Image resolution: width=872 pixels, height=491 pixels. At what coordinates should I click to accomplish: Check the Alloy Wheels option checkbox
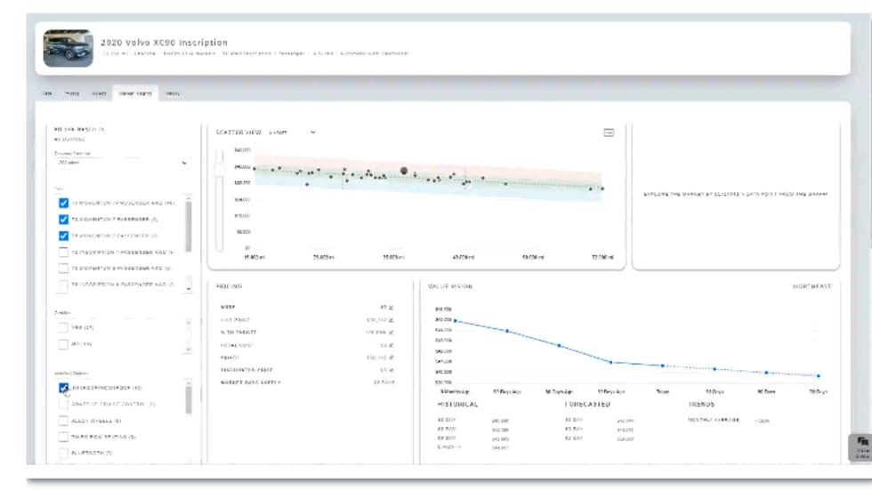[63, 421]
